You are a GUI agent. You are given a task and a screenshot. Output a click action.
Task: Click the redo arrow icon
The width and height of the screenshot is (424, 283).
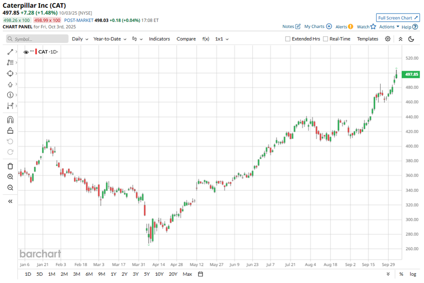10,152
